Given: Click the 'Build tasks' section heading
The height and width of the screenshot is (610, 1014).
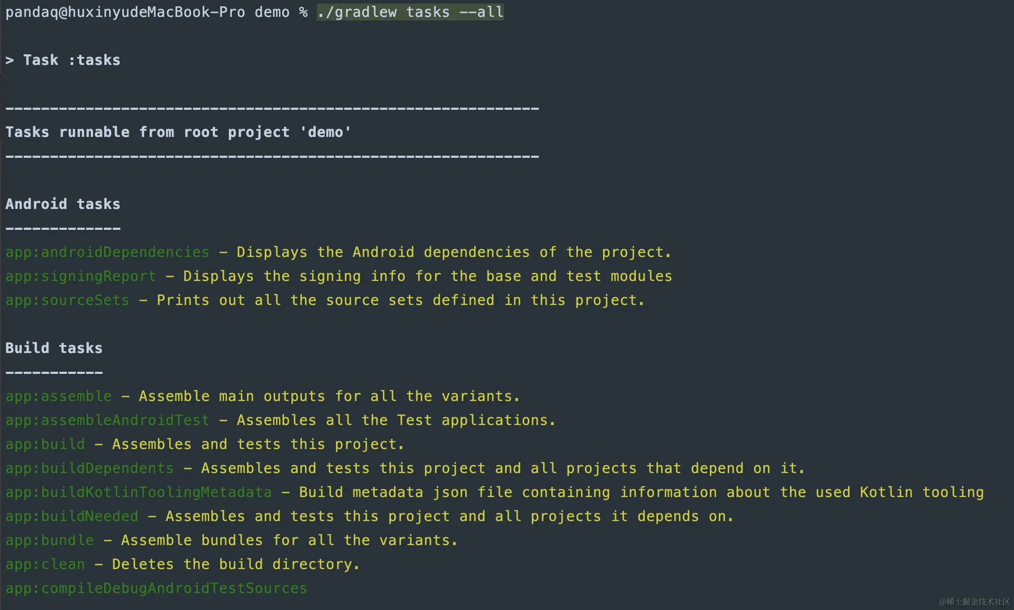Looking at the screenshot, I should [x=54, y=348].
